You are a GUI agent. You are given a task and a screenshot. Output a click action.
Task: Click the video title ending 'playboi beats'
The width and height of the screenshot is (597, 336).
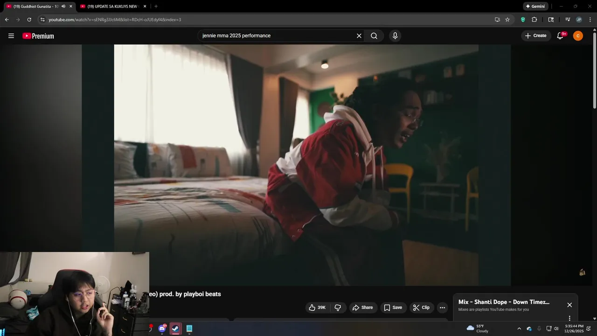[x=185, y=294]
